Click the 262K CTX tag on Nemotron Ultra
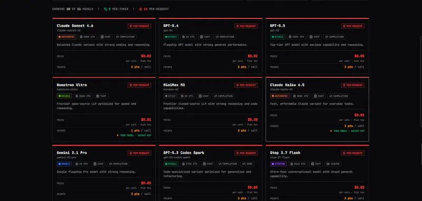Image resolution: width=422 pixels, height=201 pixels. click(83, 96)
